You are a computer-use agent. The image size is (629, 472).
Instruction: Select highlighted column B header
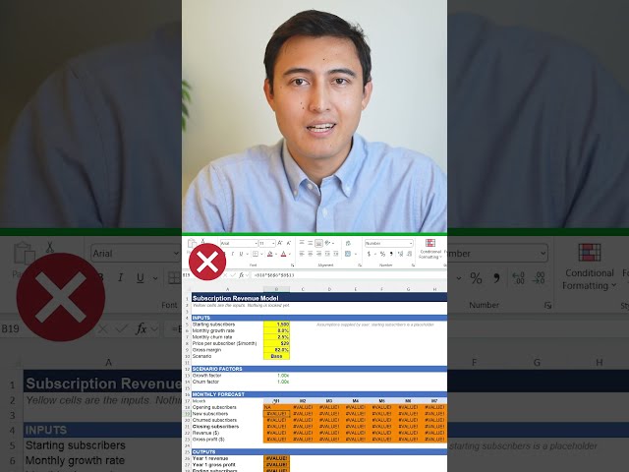tap(276, 289)
